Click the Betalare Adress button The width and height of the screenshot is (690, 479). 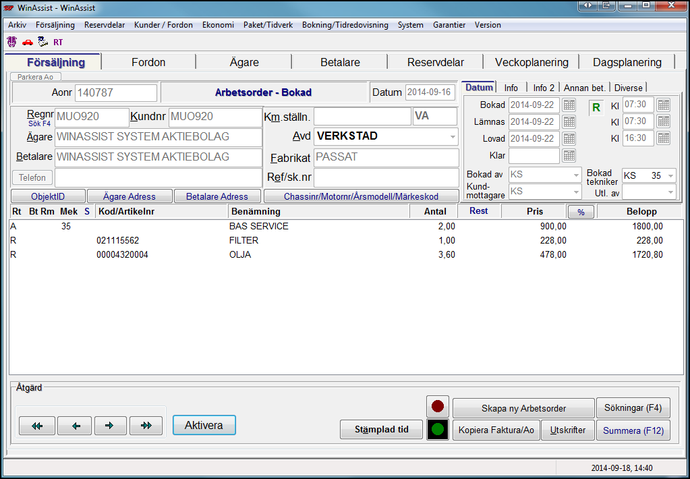pyautogui.click(x=217, y=196)
